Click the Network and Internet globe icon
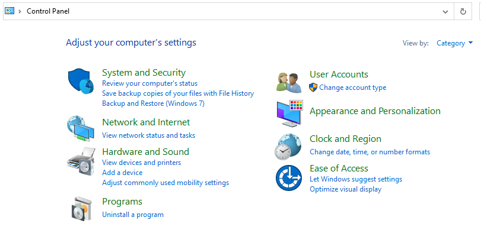Image resolution: width=481 pixels, height=243 pixels. [81, 129]
